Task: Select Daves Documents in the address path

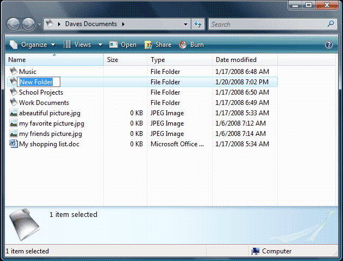Action: (91, 24)
